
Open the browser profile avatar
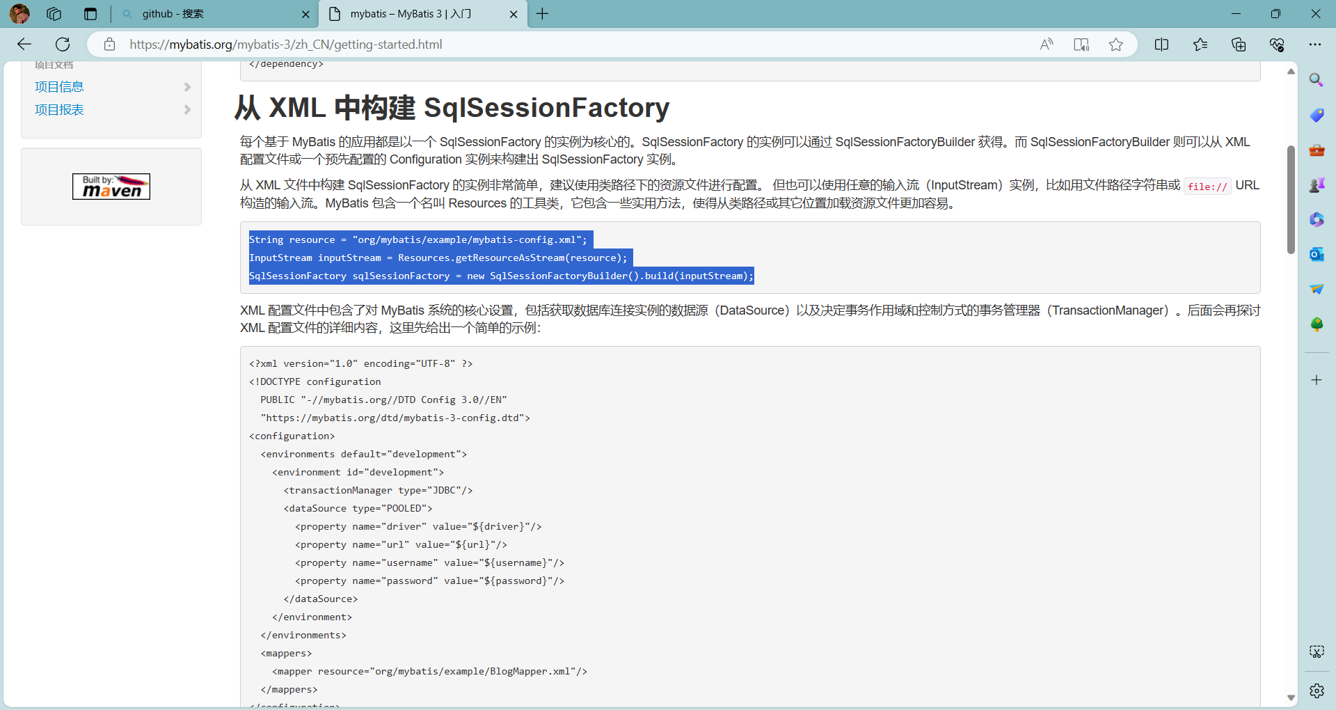click(x=19, y=14)
